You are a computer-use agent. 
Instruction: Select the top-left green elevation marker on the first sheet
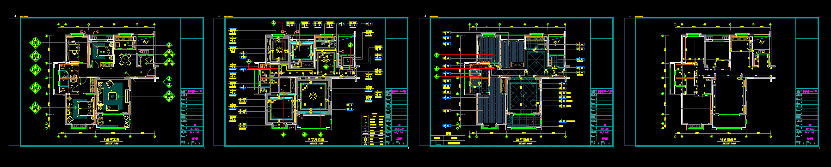pyautogui.click(x=35, y=43)
